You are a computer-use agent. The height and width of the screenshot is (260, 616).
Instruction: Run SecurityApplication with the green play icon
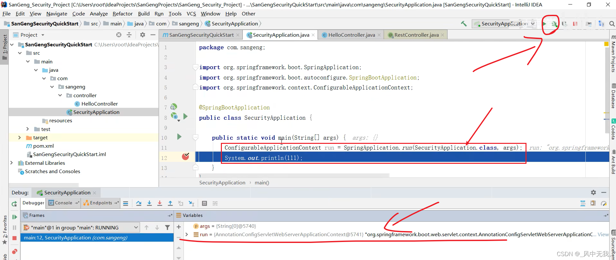pos(544,23)
